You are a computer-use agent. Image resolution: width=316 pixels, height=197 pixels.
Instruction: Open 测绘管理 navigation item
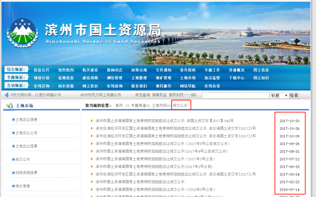coord(115,78)
